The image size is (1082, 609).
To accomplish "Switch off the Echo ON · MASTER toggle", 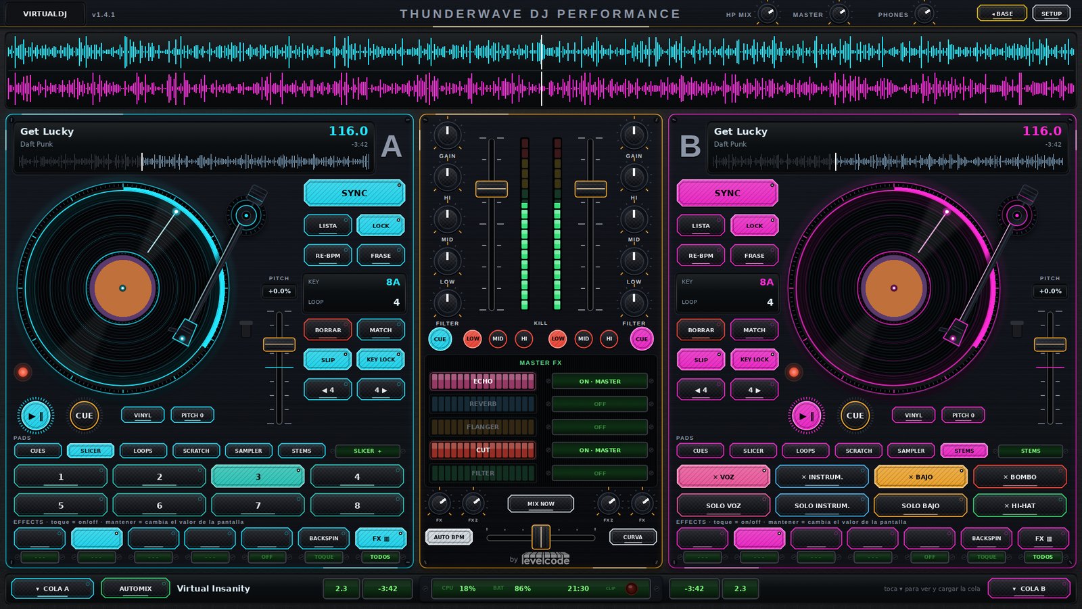I will [600, 382].
